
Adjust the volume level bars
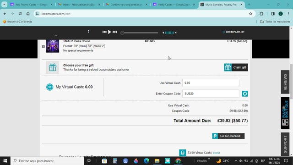coord(169,33)
